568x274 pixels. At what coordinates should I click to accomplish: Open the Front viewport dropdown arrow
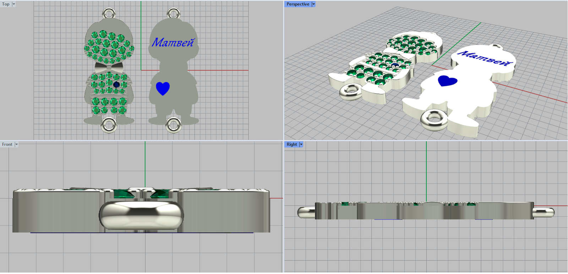click(16, 144)
